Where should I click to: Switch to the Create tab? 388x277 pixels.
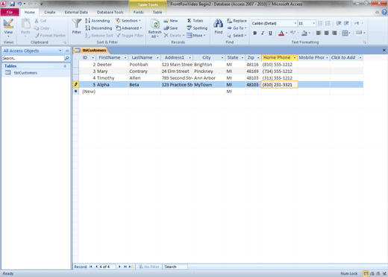click(x=50, y=12)
